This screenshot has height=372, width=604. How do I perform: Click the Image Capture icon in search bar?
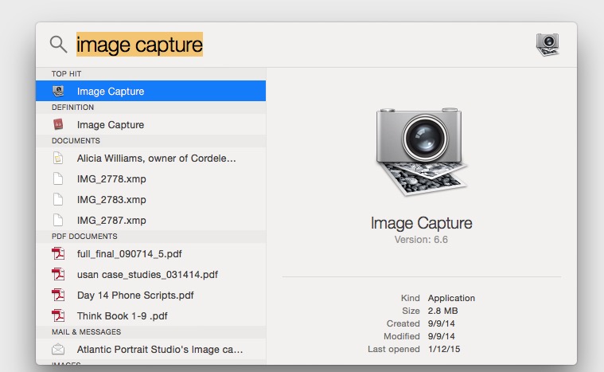click(x=547, y=45)
